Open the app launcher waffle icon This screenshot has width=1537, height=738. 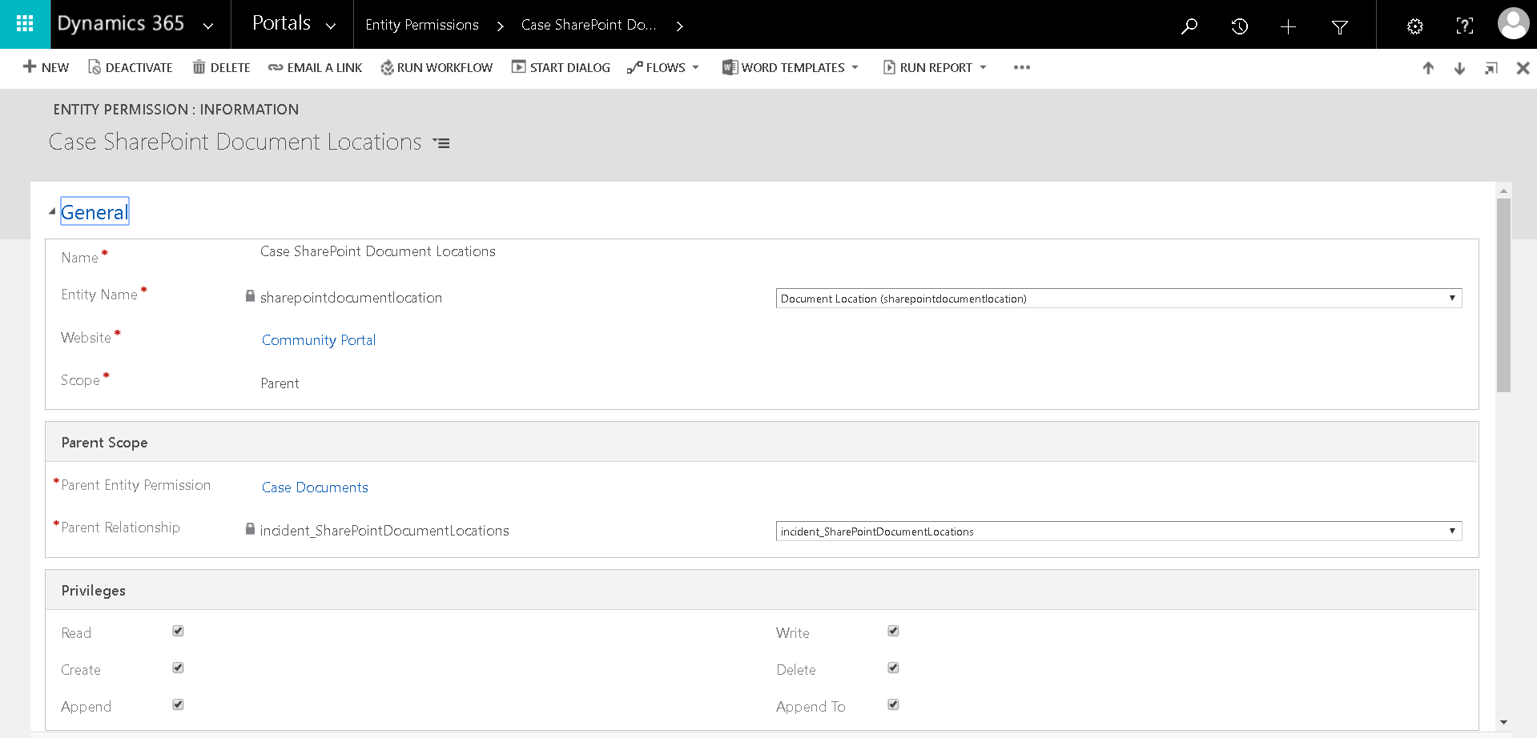(25, 24)
